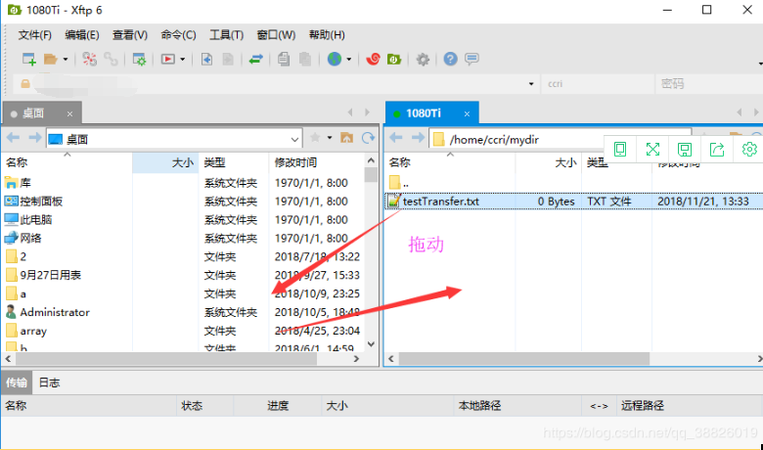
Task: Go to local home folder icon
Action: tap(346, 138)
